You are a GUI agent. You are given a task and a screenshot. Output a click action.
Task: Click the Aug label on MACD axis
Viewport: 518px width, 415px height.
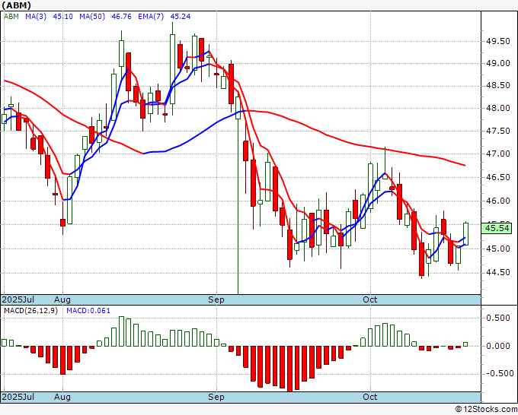pyautogui.click(x=62, y=397)
